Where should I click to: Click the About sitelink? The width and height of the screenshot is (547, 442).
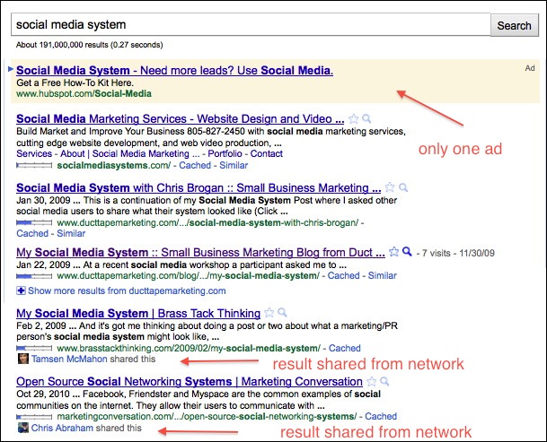pyautogui.click(x=73, y=153)
